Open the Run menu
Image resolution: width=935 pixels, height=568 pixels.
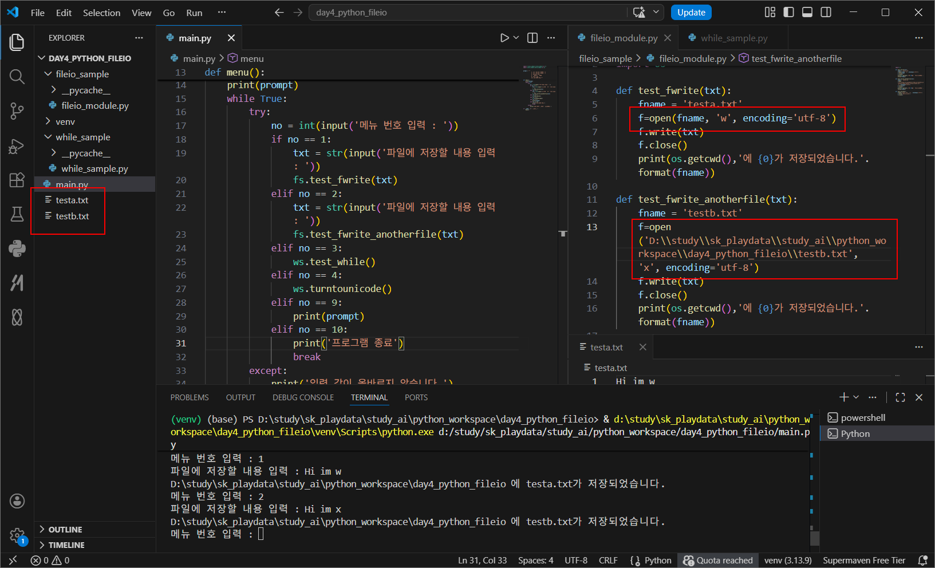coord(194,13)
